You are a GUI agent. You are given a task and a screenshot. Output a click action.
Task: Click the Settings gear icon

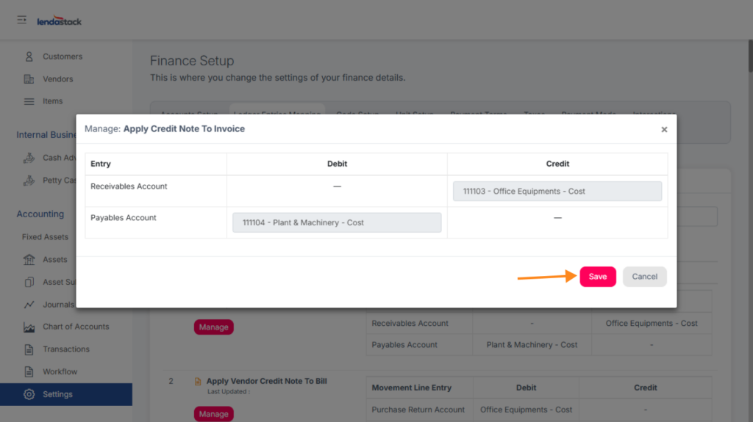coord(29,394)
